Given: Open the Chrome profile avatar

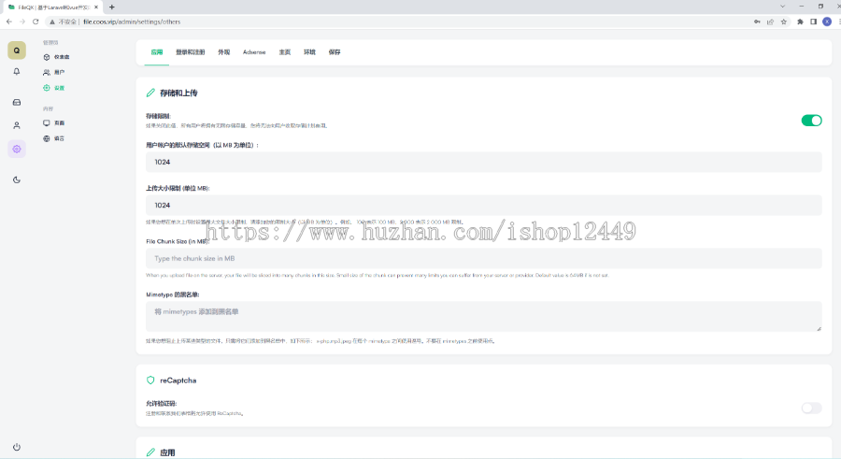Looking at the screenshot, I should pos(827,22).
